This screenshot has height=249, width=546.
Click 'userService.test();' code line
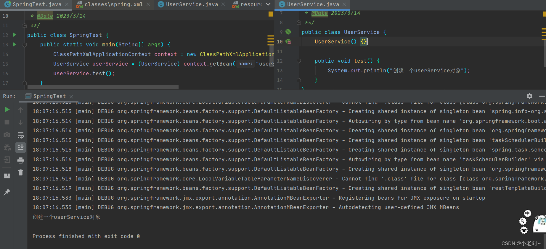[x=84, y=74]
